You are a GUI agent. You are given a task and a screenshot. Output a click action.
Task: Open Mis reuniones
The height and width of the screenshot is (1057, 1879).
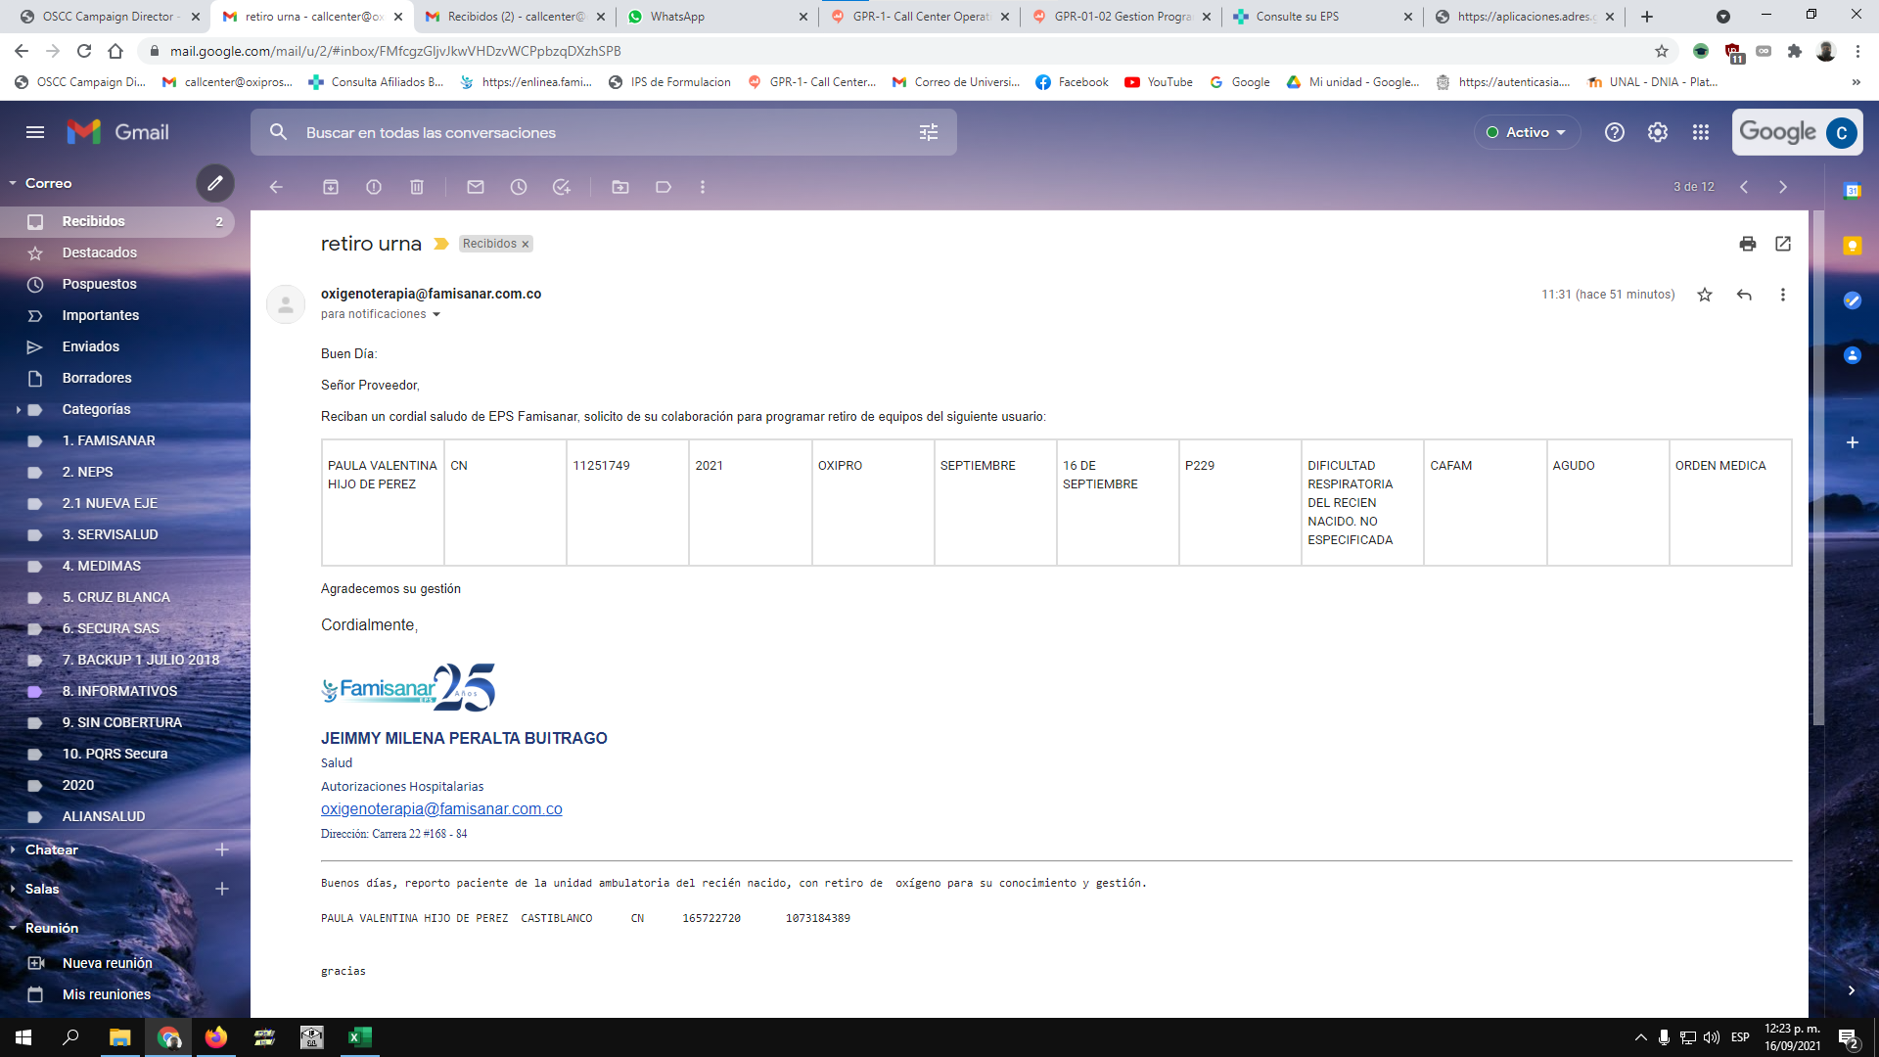(107, 994)
